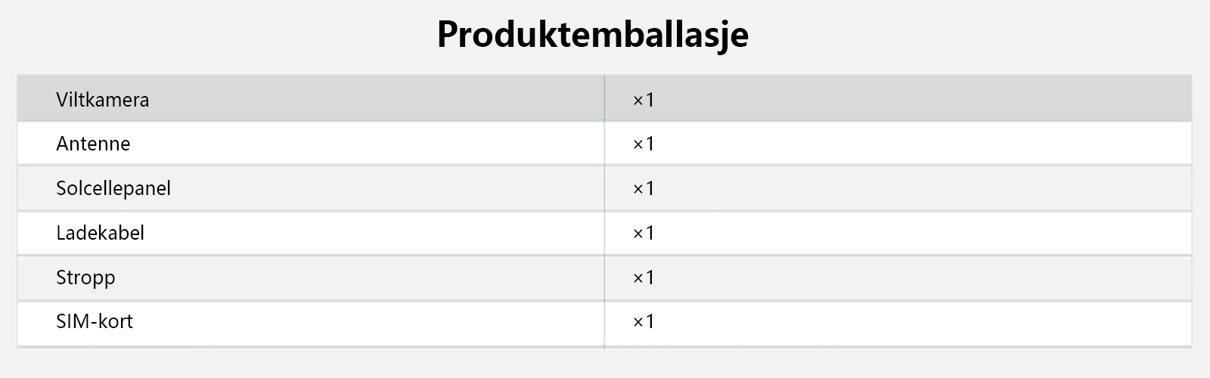The width and height of the screenshot is (1210, 378).
Task: Select the dark gray Viltkamera header row
Action: pos(907,99)
